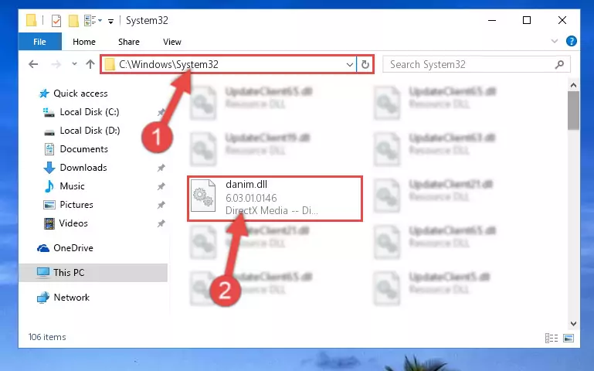Switch to the Home ribbon tab
Viewport: 594px width, 371px height.
83,42
